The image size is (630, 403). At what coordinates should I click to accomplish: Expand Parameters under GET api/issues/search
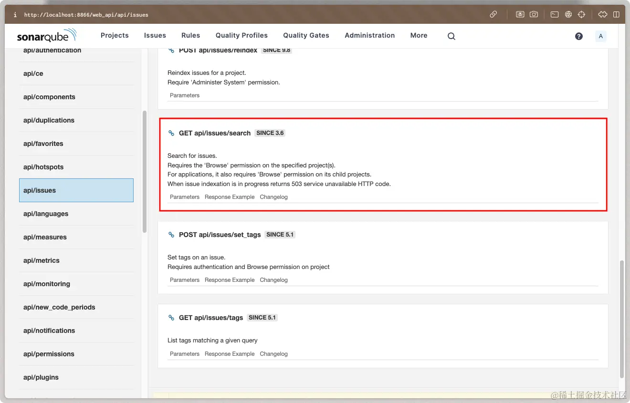pos(185,197)
